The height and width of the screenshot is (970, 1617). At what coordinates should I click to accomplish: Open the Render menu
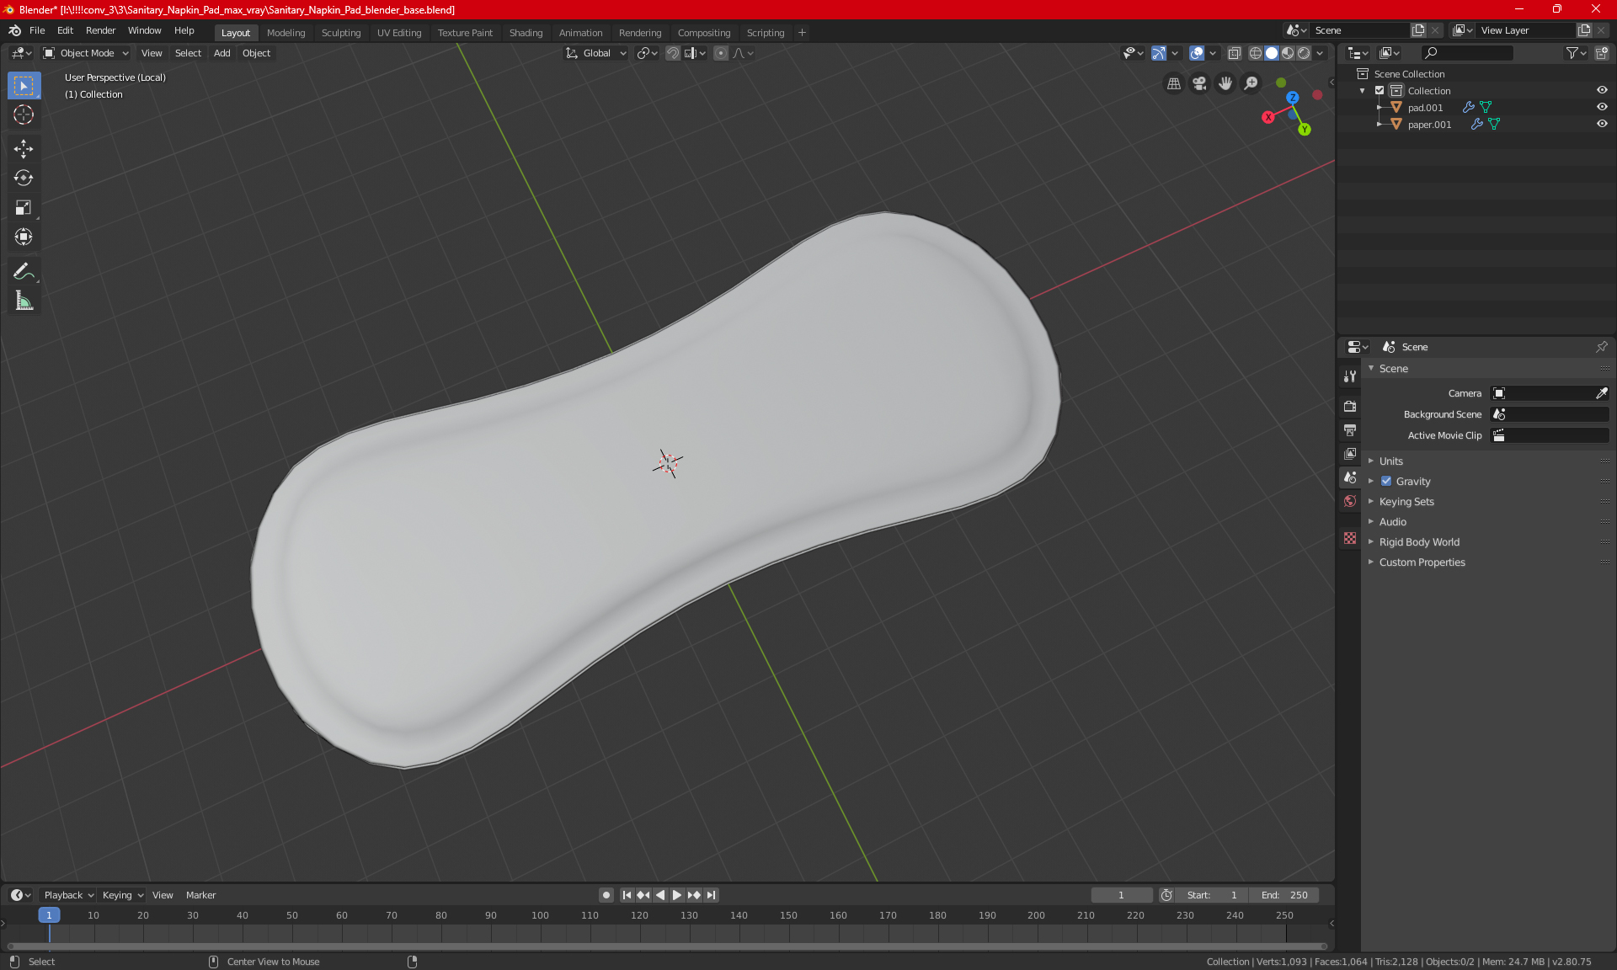[x=100, y=30]
